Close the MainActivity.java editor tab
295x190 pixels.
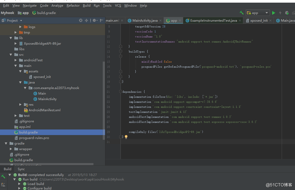160,21
